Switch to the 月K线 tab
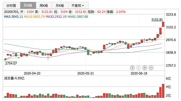Image resolution: width=181 pixels, height=101 pixels. click(x=60, y=5)
